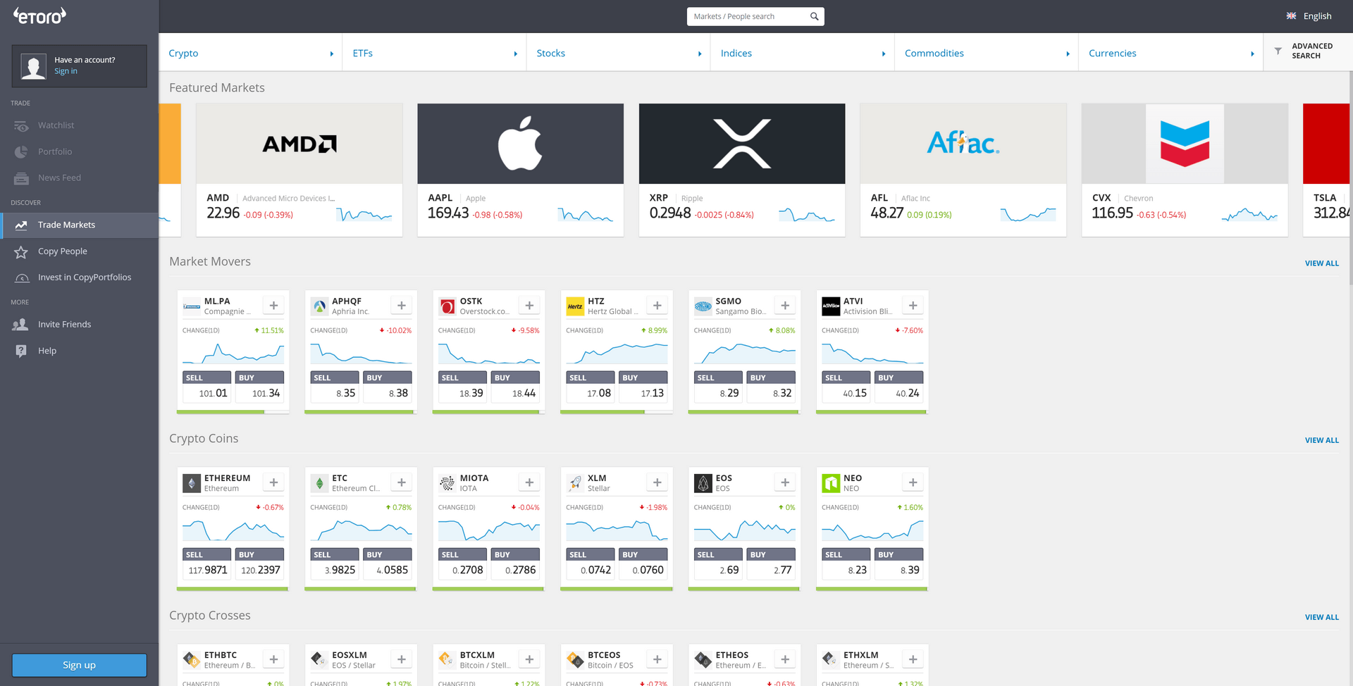The image size is (1353, 686).
Task: Click the Invite Friends people icon
Action: (x=21, y=325)
